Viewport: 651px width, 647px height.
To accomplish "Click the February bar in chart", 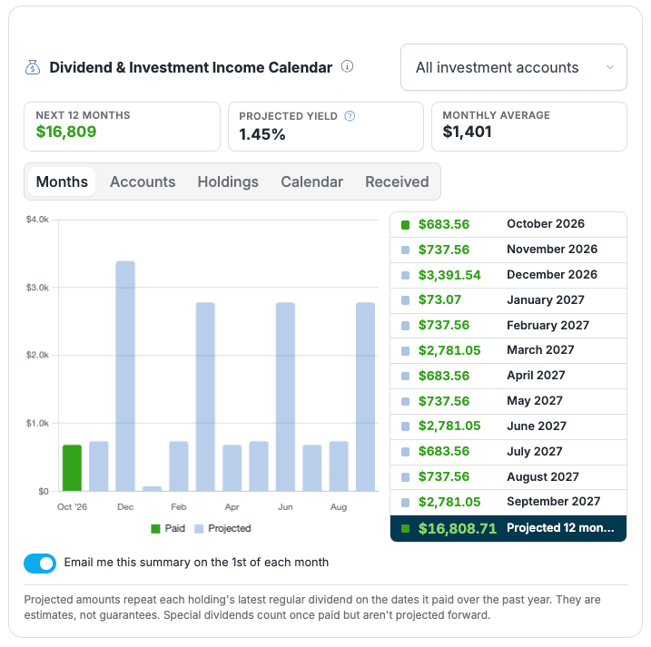I will pyautogui.click(x=179, y=466).
